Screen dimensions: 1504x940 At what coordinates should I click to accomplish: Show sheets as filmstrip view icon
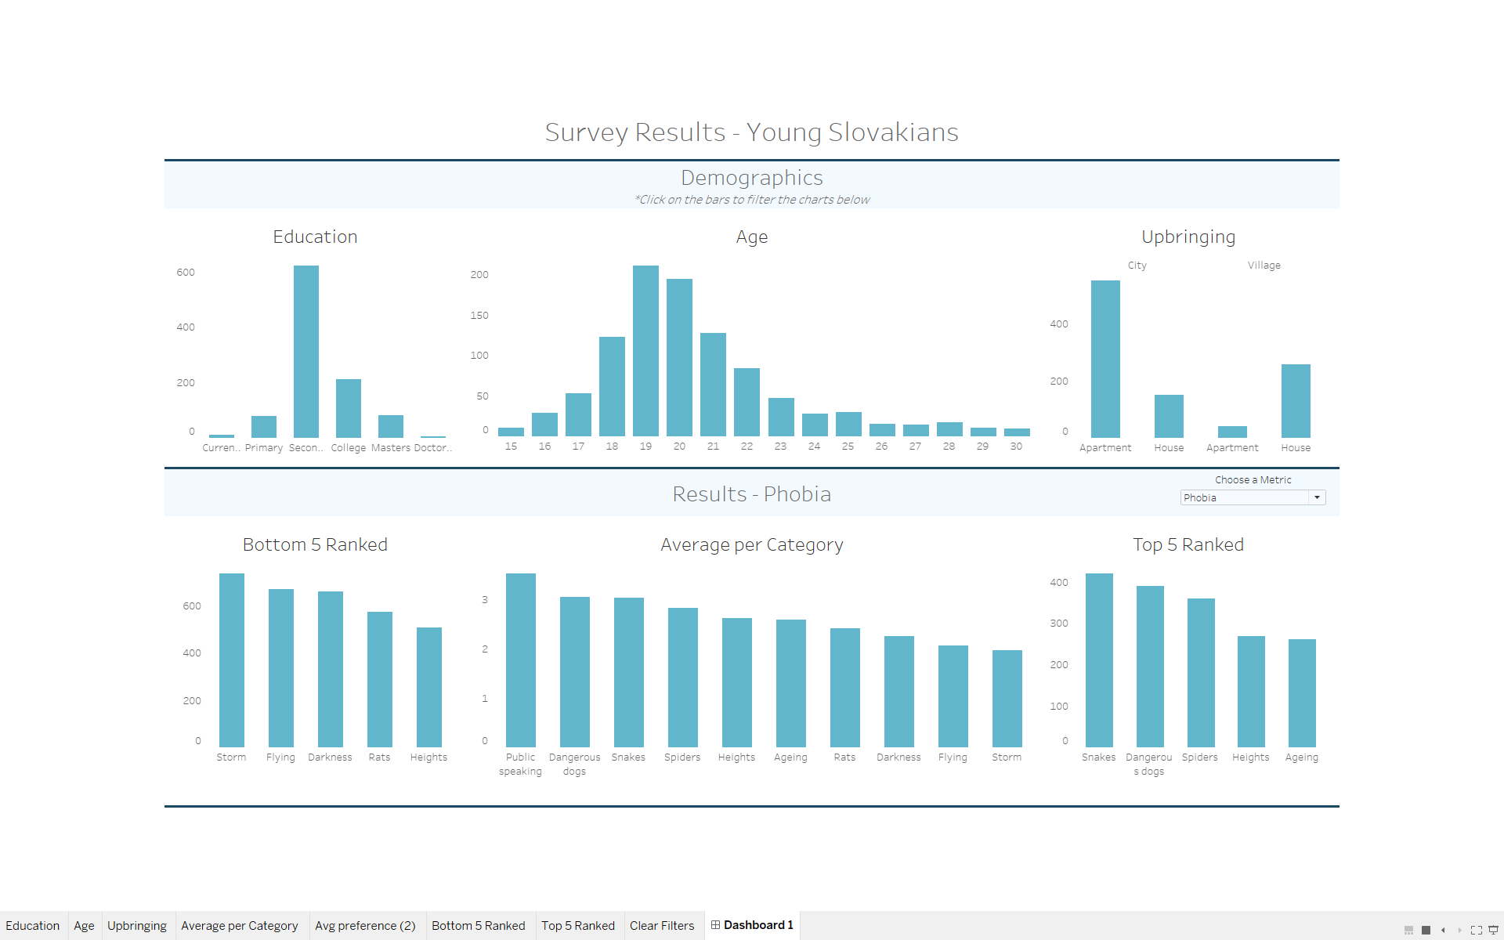point(1408,930)
